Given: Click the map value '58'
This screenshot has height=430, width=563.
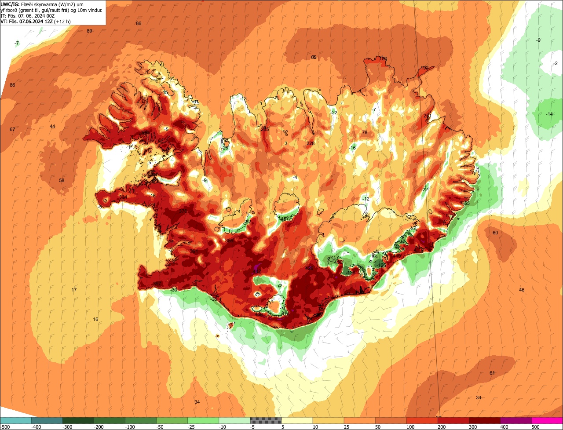Looking at the screenshot, I should pyautogui.click(x=62, y=181).
